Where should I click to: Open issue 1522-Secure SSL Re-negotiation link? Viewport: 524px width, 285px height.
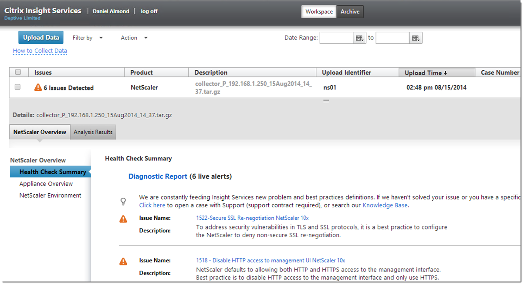tap(252, 218)
